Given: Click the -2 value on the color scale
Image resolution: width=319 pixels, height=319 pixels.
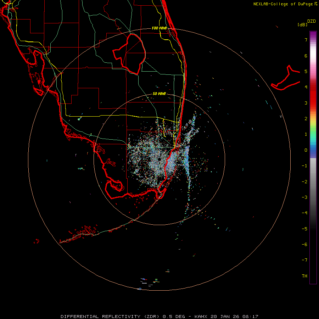Looking at the screenshot, I should tap(304, 182).
